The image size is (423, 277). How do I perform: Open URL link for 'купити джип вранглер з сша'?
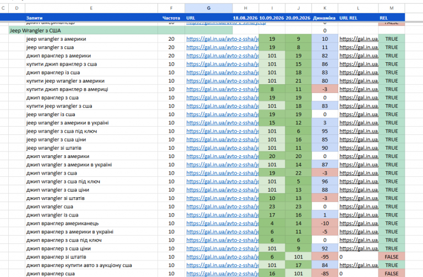[x=223, y=64]
